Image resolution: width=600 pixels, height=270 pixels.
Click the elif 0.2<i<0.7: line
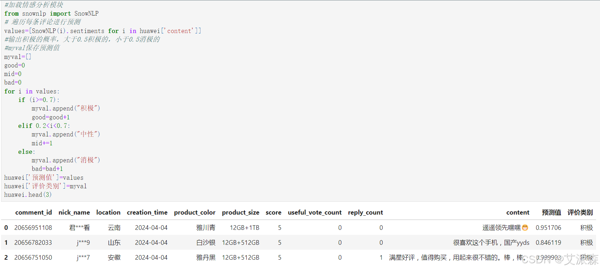coord(44,126)
